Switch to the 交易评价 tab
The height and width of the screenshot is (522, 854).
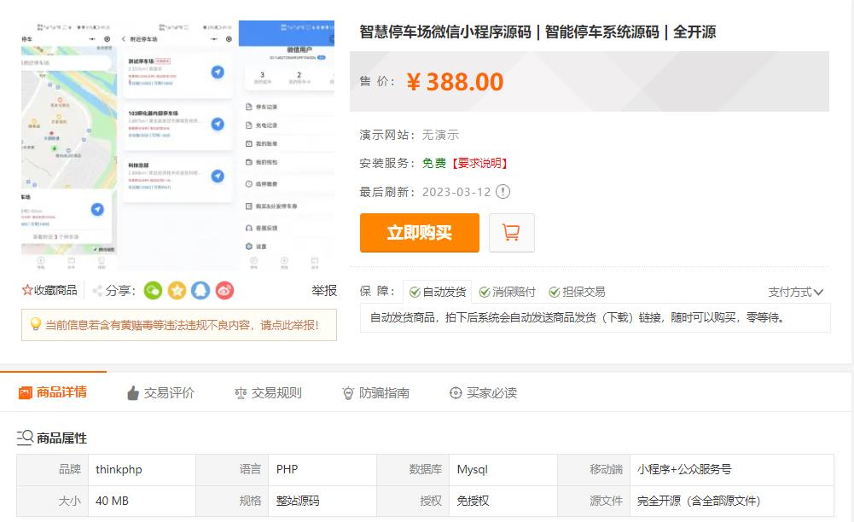coord(160,393)
